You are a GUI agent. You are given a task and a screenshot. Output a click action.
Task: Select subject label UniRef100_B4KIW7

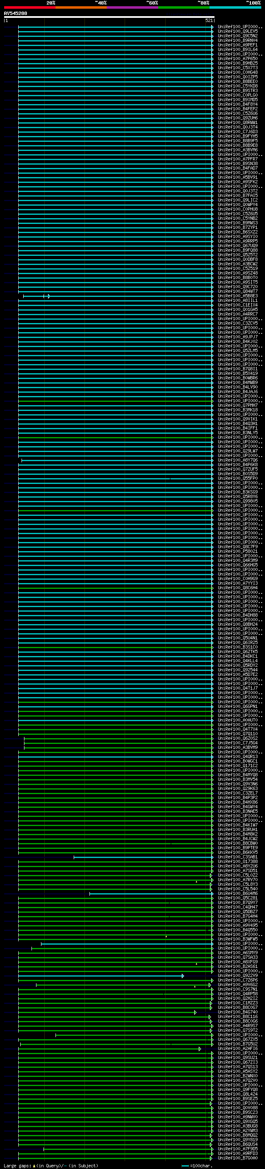click(x=237, y=825)
